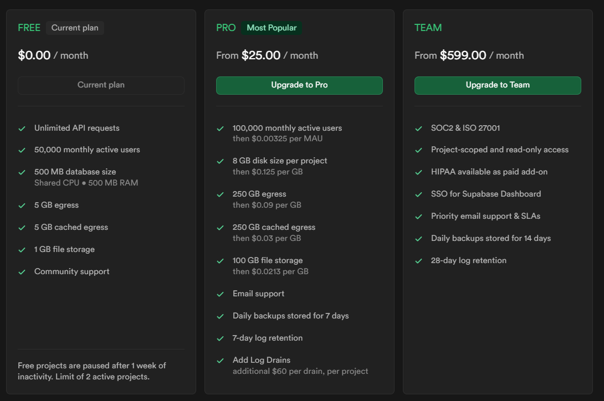Image resolution: width=604 pixels, height=401 pixels.
Task: Click 'then $0.125 per GB' text
Action: [268, 171]
